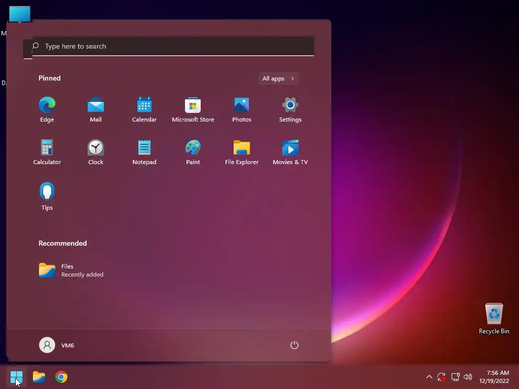The image size is (519, 389).
Task: Select the Recycle Bin desktop icon
Action: pyautogui.click(x=494, y=319)
